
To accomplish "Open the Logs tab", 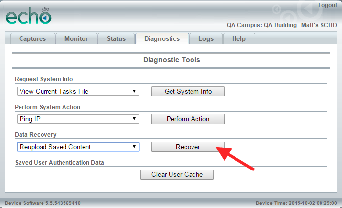I will [x=206, y=39].
